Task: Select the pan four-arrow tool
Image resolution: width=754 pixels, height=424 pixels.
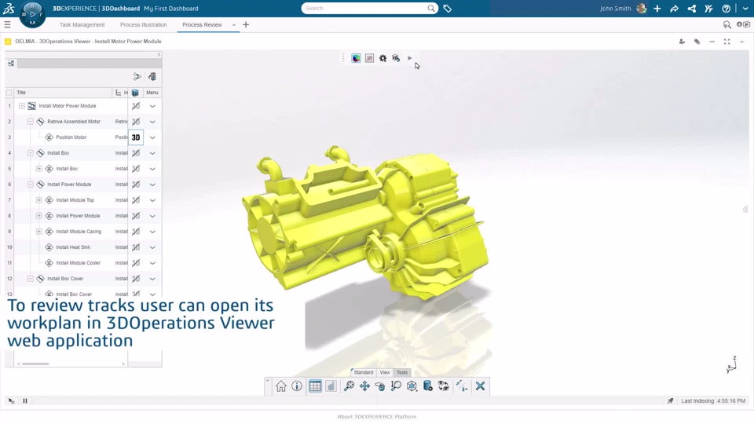Action: 364,386
